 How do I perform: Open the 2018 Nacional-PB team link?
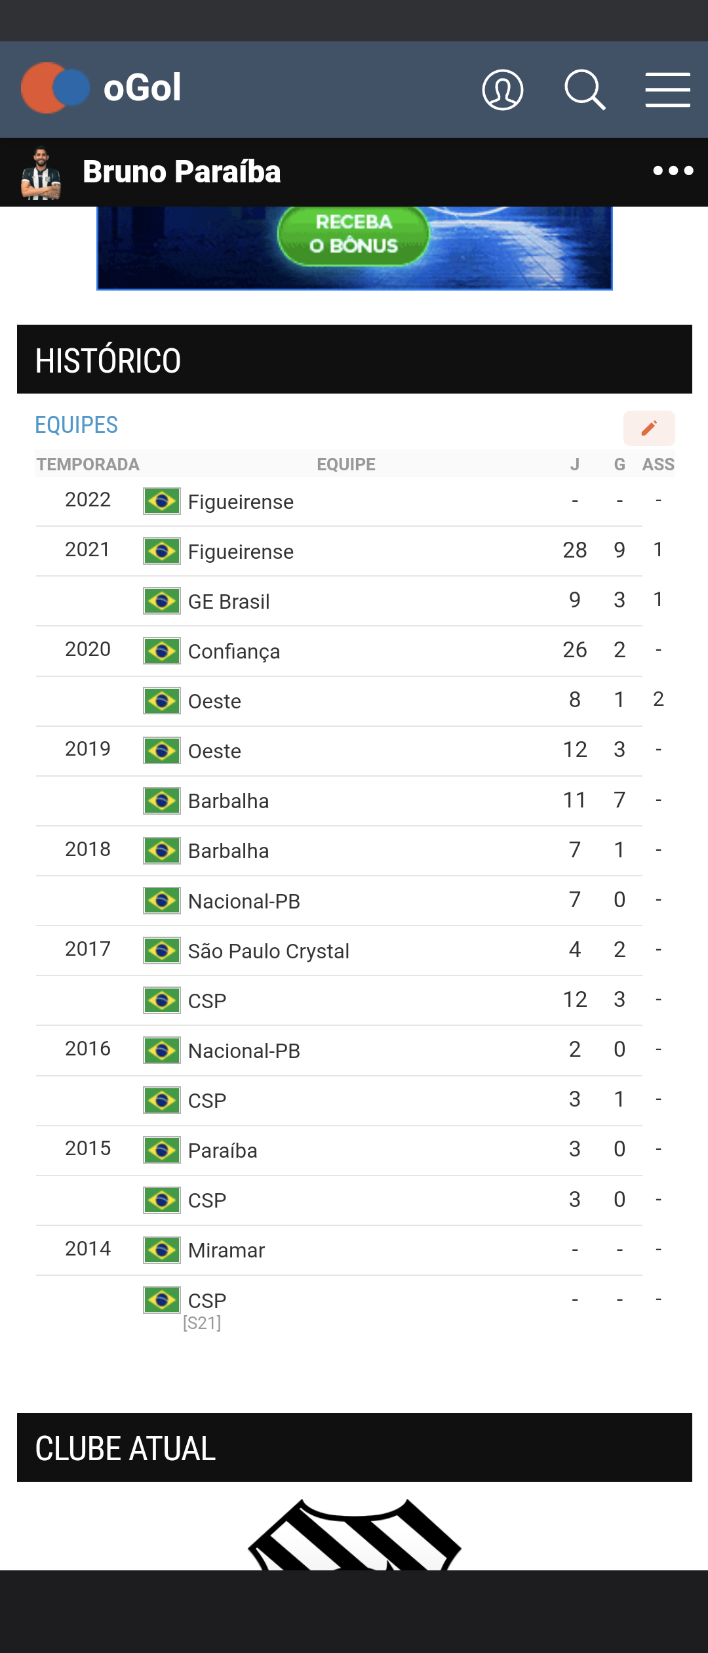[x=244, y=901]
